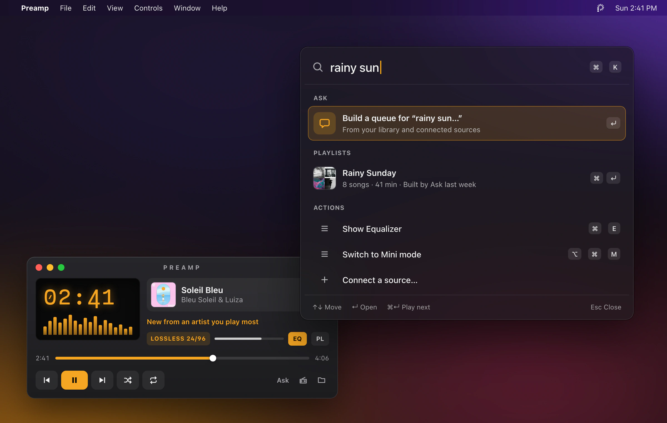Adjust the volume slider next to LOSSLESS
This screenshot has width=667, height=423.
coord(249,339)
